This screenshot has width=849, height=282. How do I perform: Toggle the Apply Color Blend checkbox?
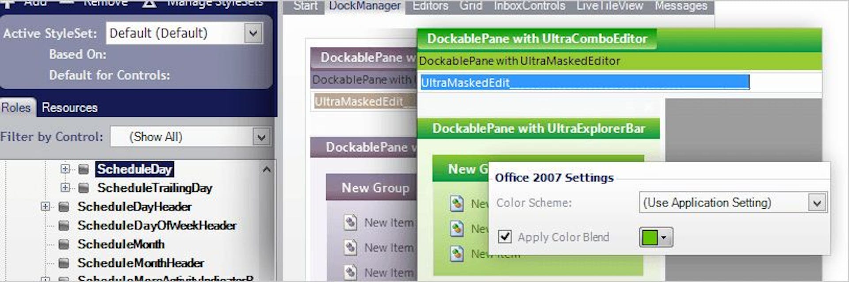[x=505, y=237]
